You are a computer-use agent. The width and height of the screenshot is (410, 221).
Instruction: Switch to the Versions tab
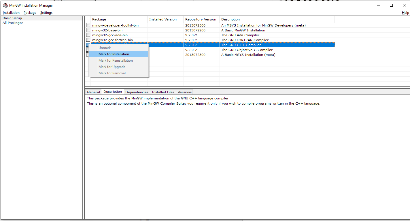[x=185, y=92]
